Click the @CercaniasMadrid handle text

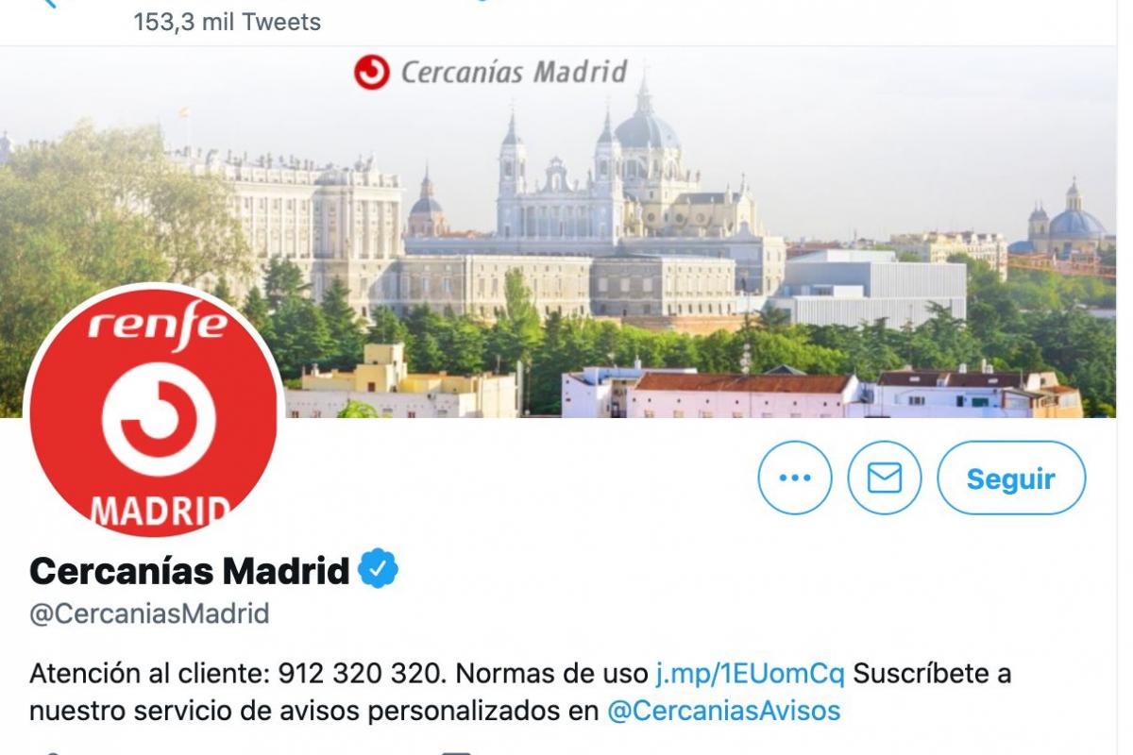pyautogui.click(x=149, y=613)
